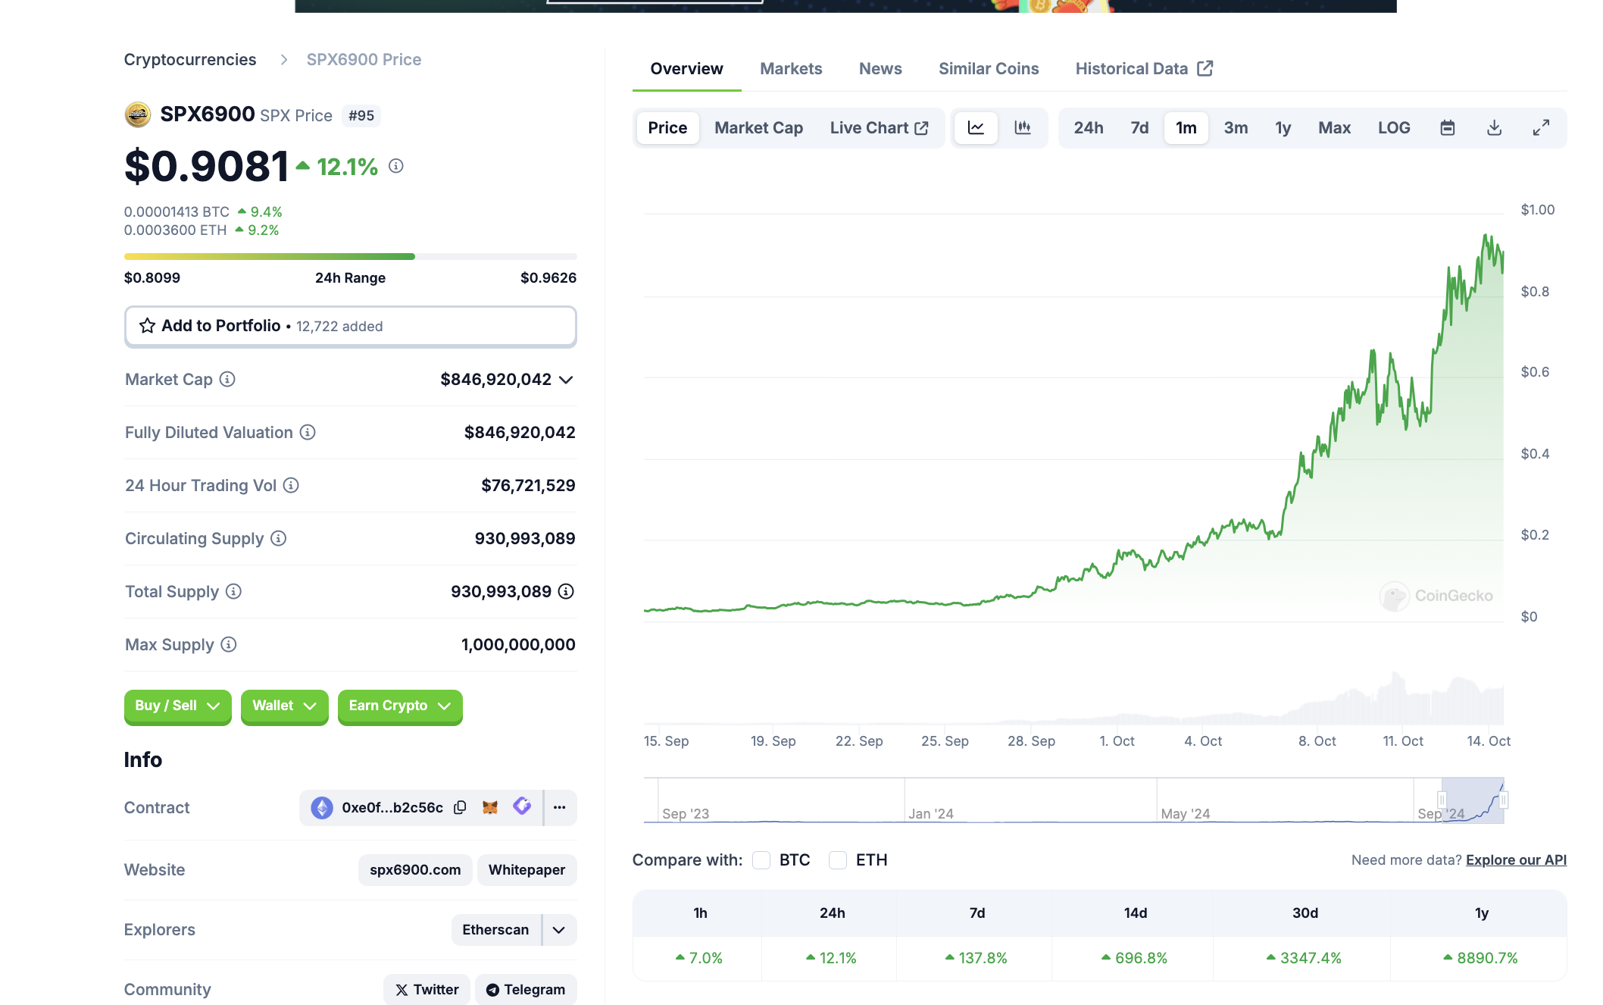Add contract to MetaMask fox icon
Viewport: 1603px width, 1005px height.
tap(490, 807)
